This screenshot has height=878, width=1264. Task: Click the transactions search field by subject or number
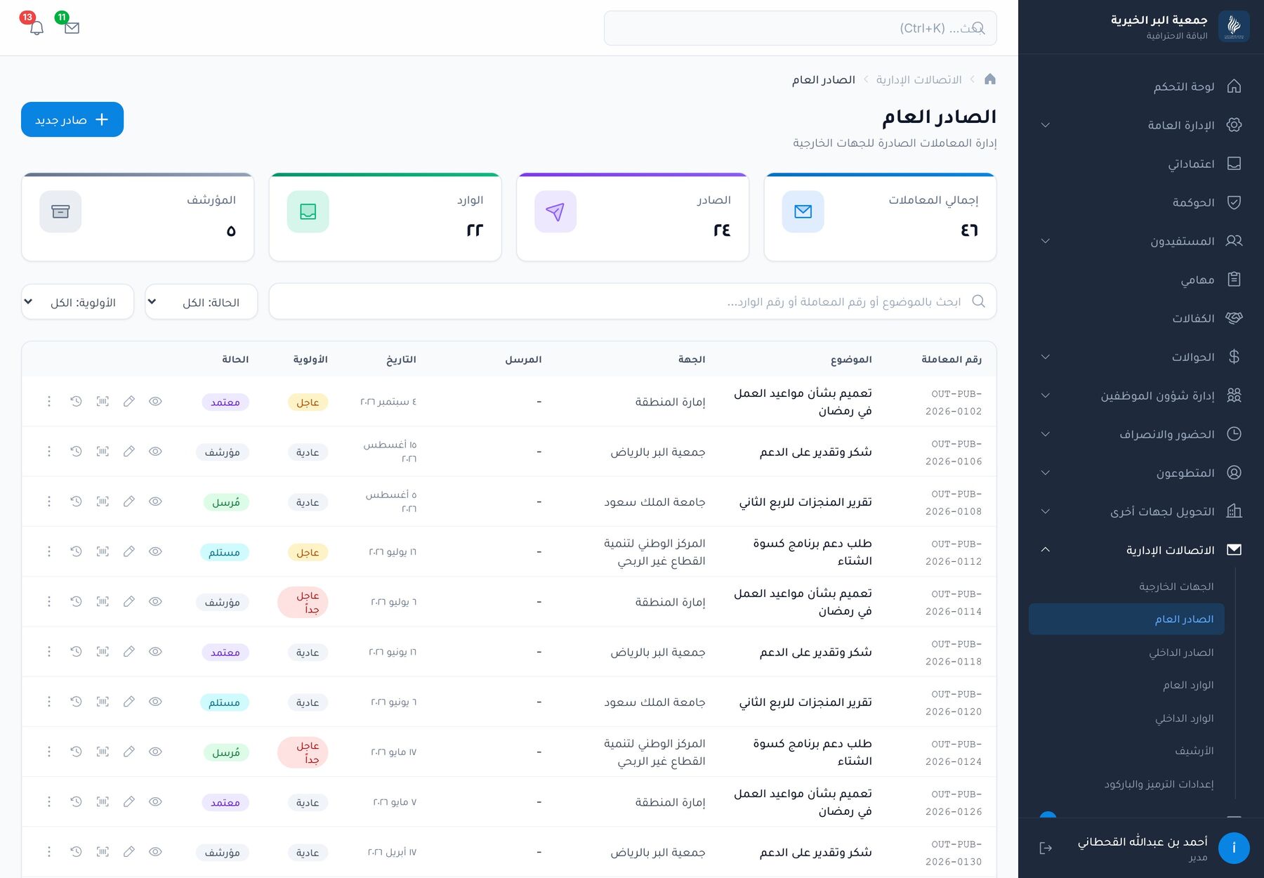tap(633, 301)
